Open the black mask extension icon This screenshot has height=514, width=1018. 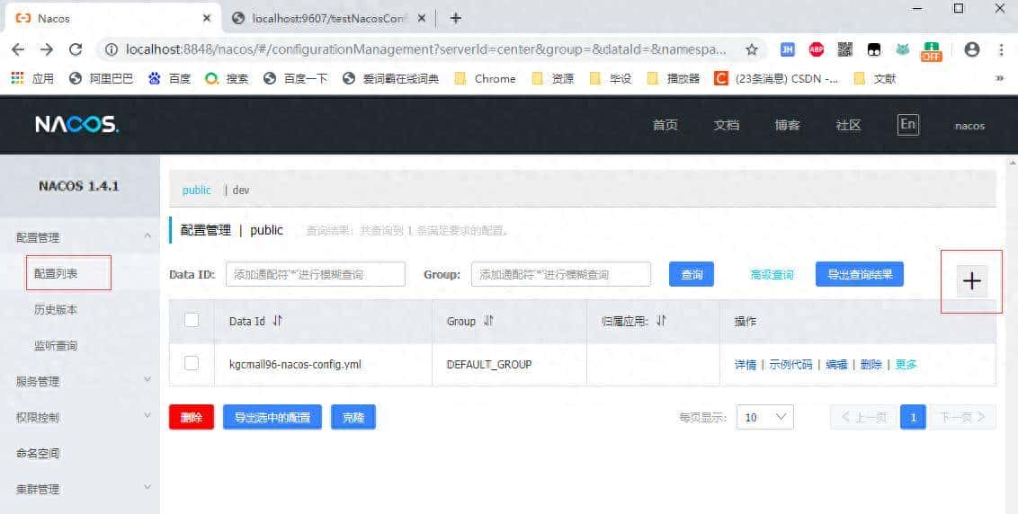click(874, 49)
